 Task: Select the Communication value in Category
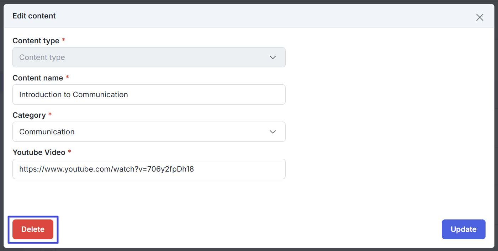[47, 132]
